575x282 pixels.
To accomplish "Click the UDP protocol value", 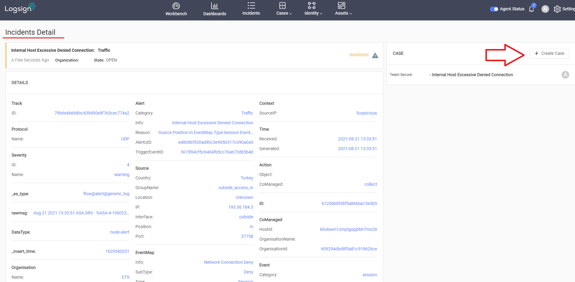I will tap(125, 139).
